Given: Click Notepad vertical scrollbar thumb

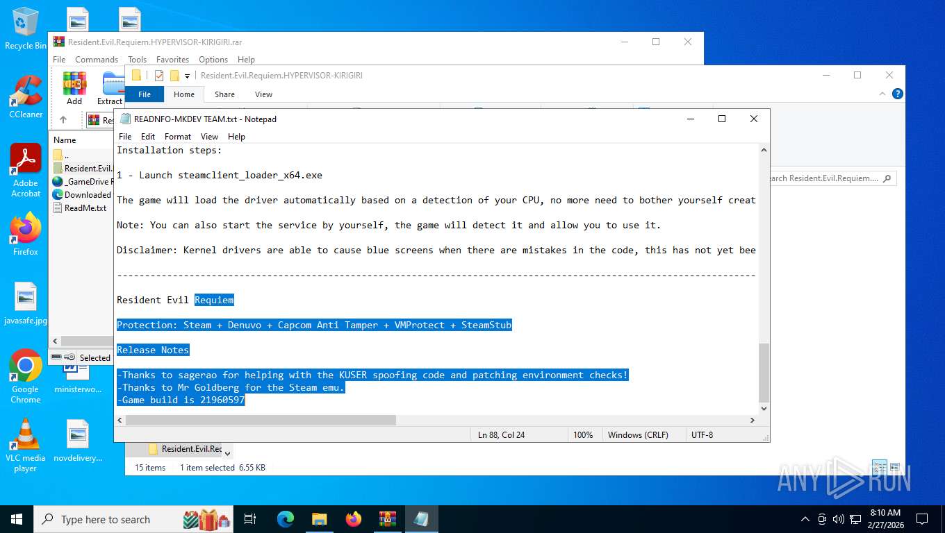Looking at the screenshot, I should (764, 373).
